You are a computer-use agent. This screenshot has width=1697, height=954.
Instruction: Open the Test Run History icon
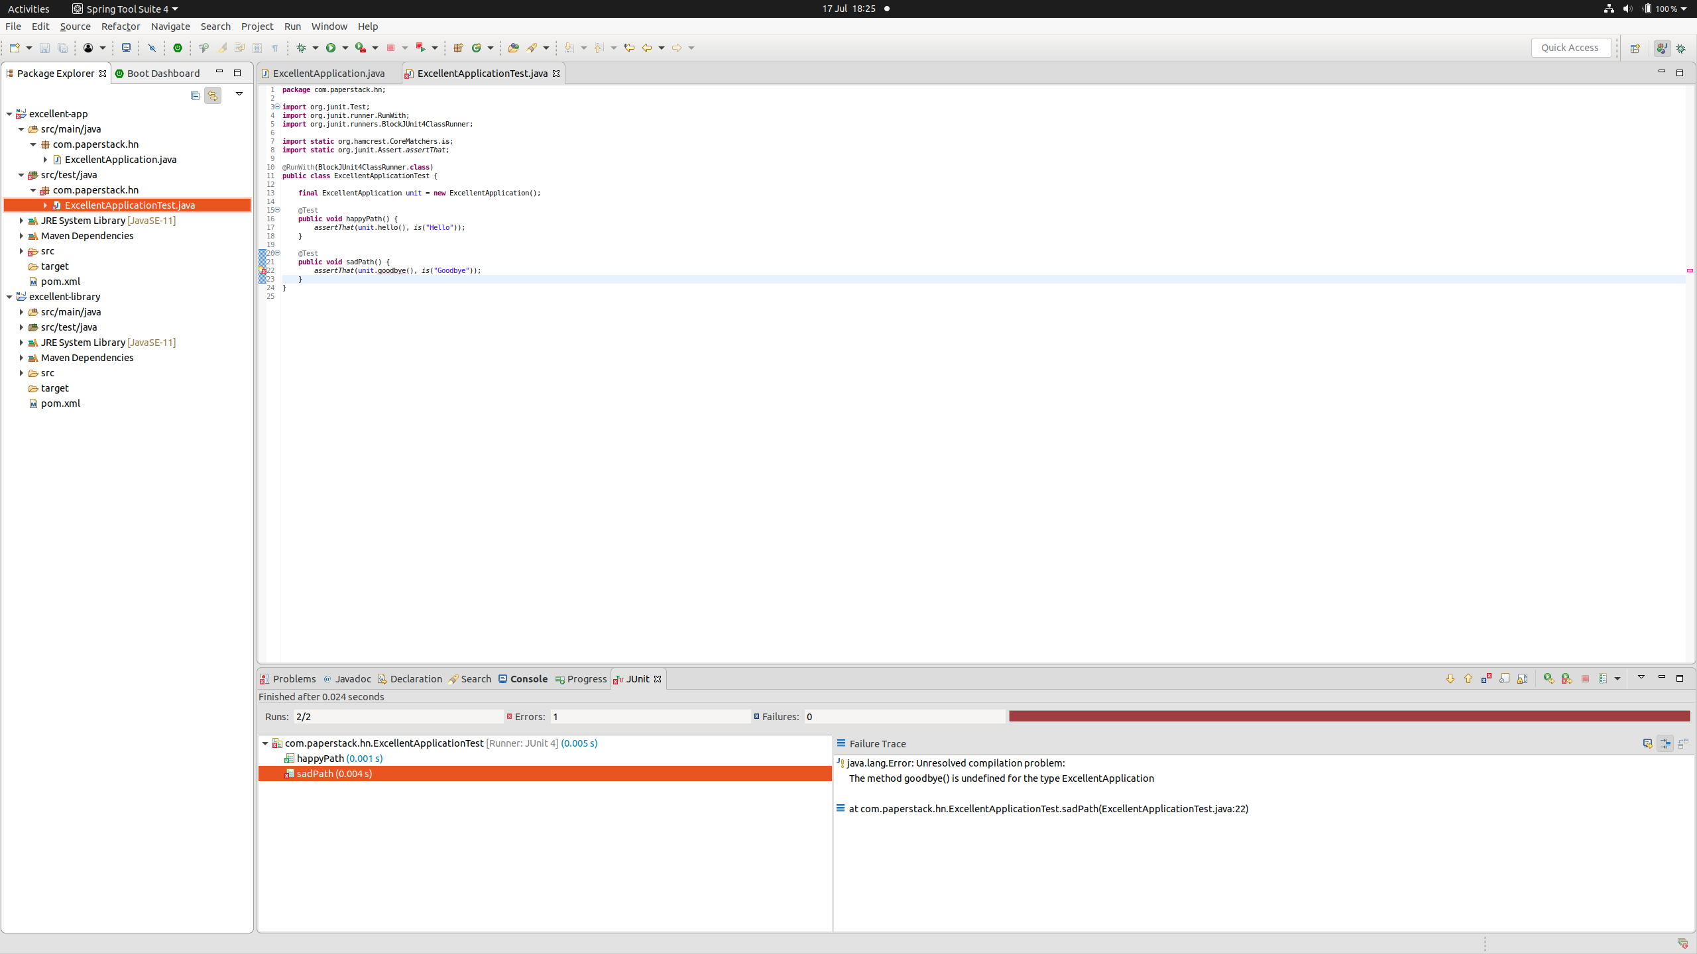point(1603,678)
